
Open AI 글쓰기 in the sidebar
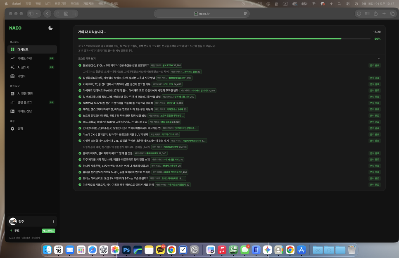point(32,67)
